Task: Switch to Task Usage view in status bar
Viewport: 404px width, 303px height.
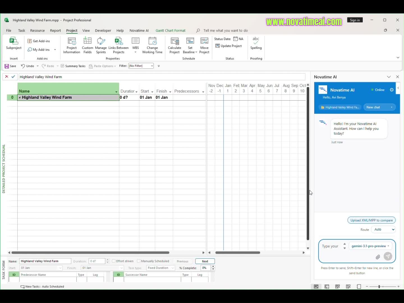Action: pos(327,286)
